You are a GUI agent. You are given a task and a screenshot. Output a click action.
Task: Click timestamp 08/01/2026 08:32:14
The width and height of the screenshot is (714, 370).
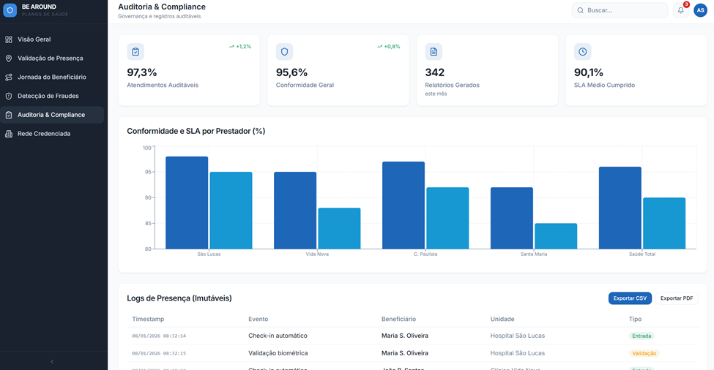pyautogui.click(x=159, y=336)
